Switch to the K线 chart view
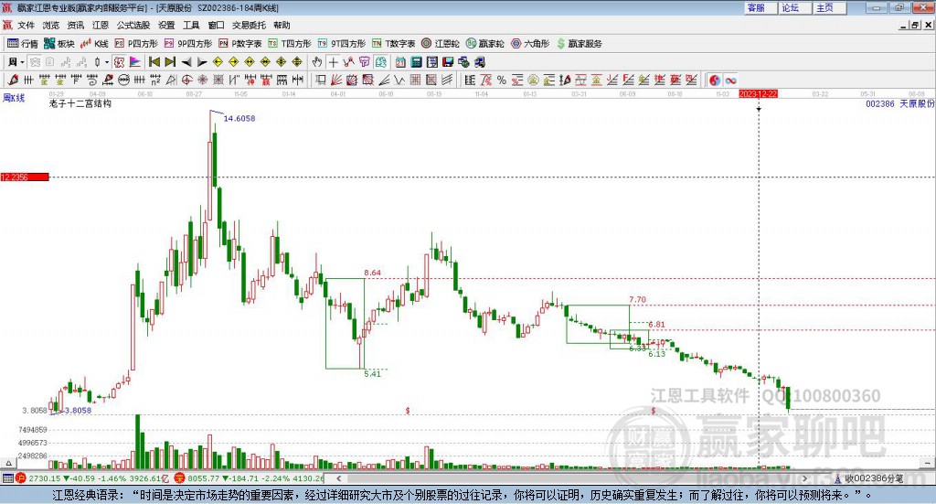The width and height of the screenshot is (936, 504). [x=94, y=44]
